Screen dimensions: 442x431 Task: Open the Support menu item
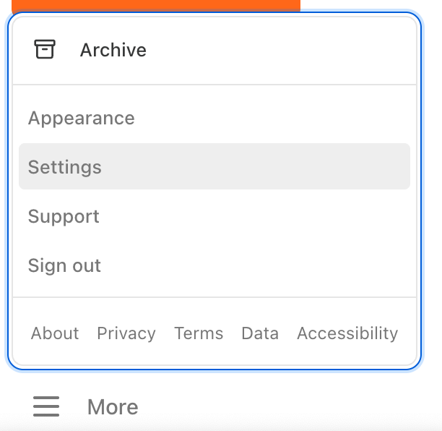64,216
